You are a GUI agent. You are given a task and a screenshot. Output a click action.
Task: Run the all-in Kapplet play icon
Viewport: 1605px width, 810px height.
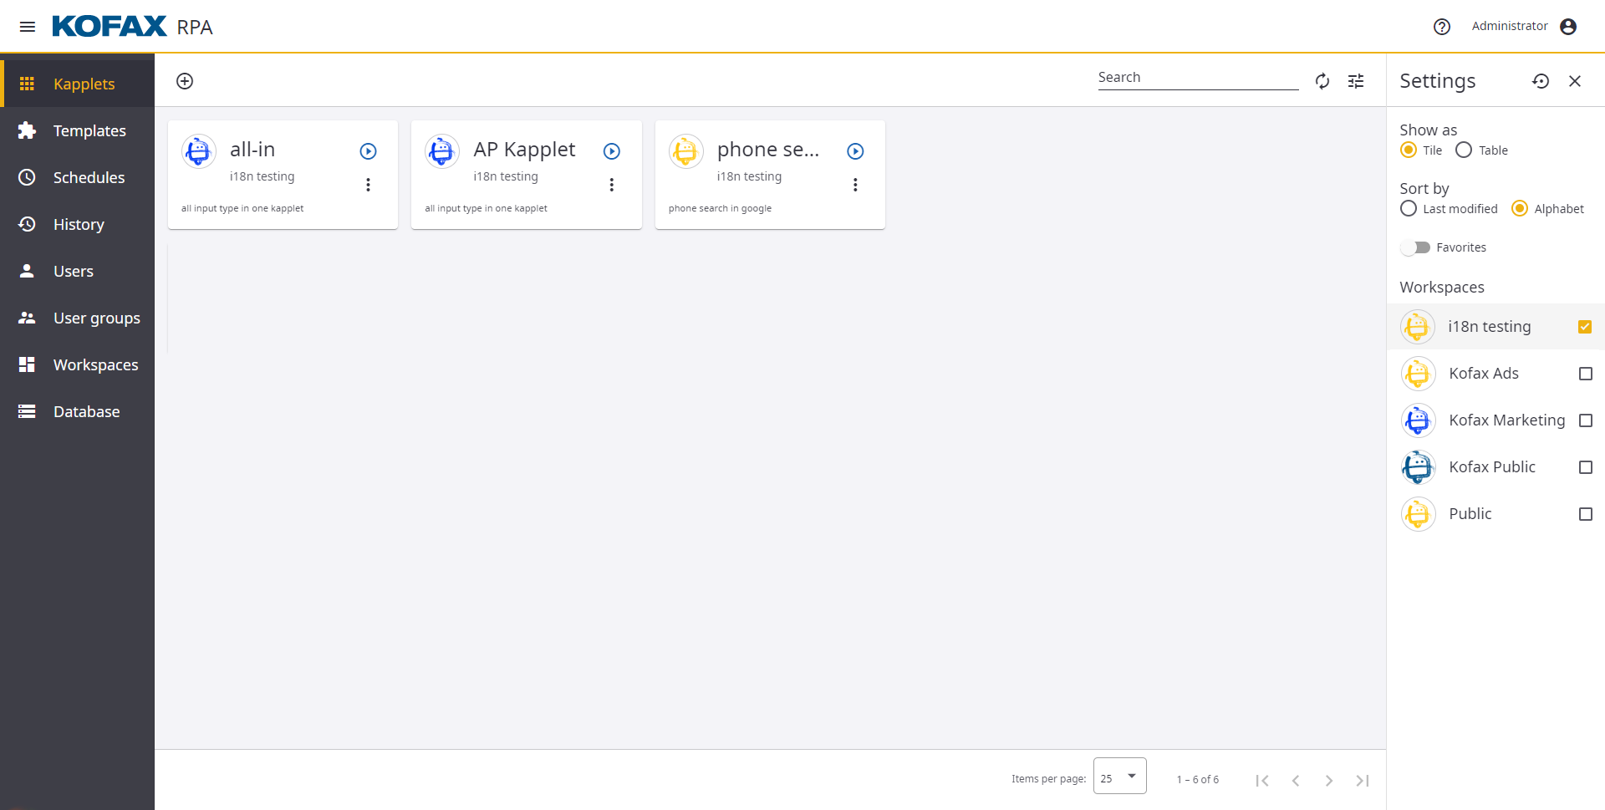click(x=368, y=151)
